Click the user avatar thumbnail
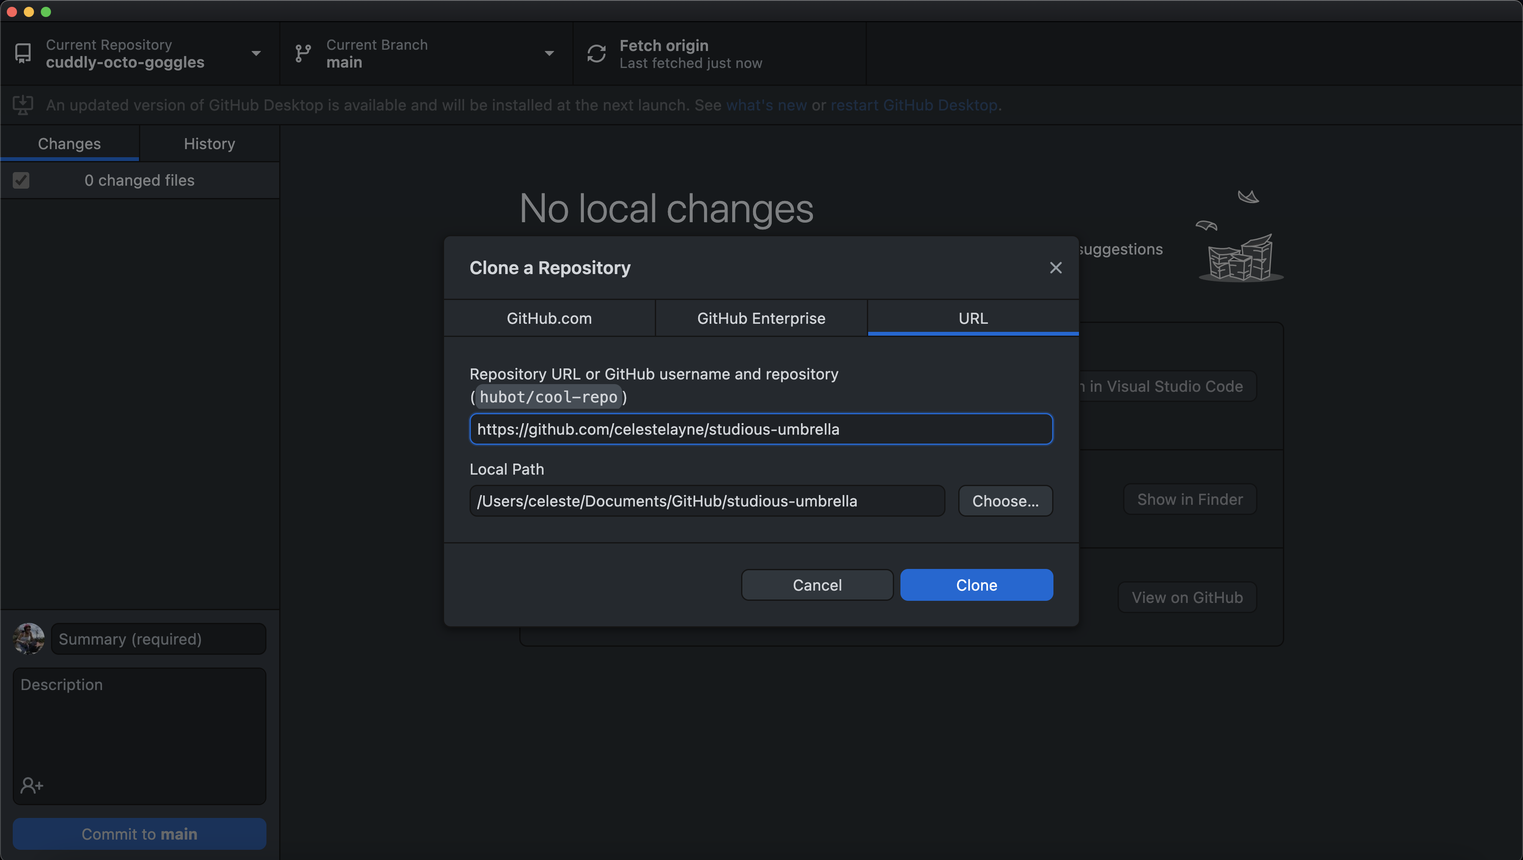The height and width of the screenshot is (860, 1523). [29, 639]
